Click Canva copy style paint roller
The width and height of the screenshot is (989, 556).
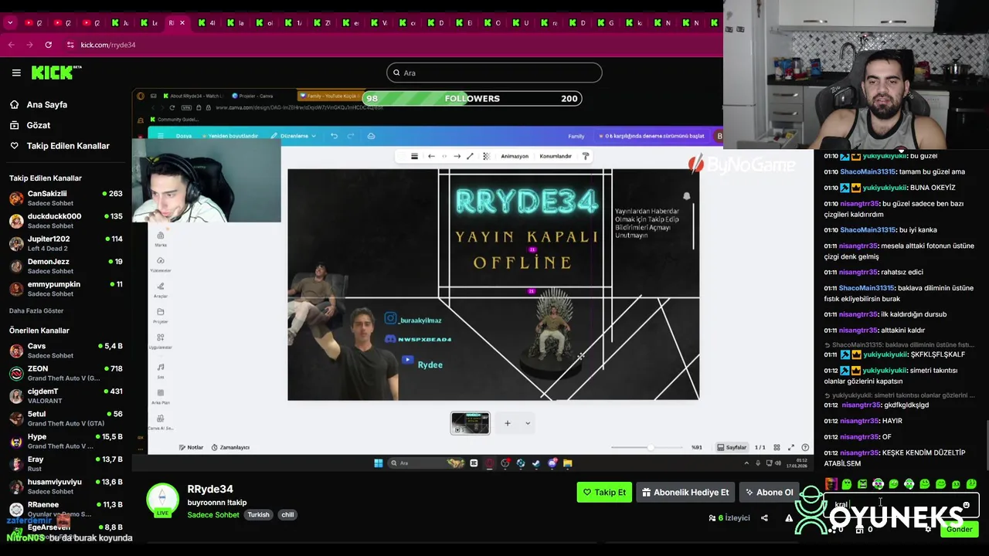586,156
